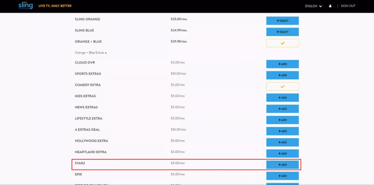
Task: Click the SLING BLUE label text
Action: tap(84, 30)
